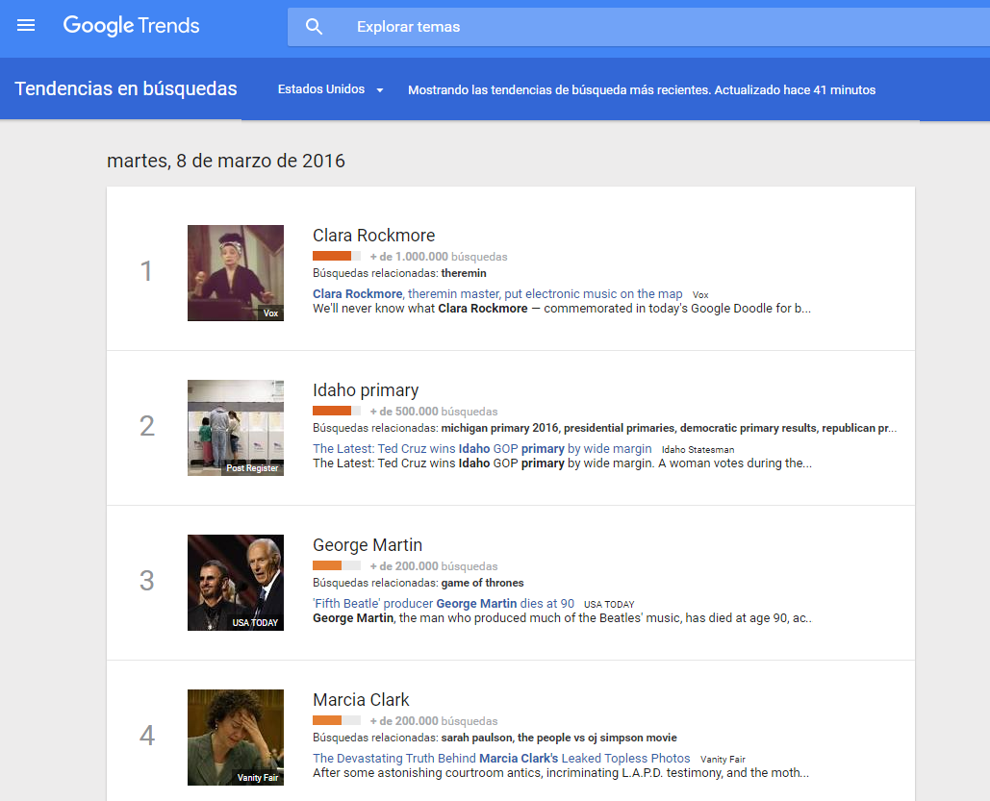The image size is (990, 801).
Task: Type in the Explorar temas search field
Action: pos(577,27)
